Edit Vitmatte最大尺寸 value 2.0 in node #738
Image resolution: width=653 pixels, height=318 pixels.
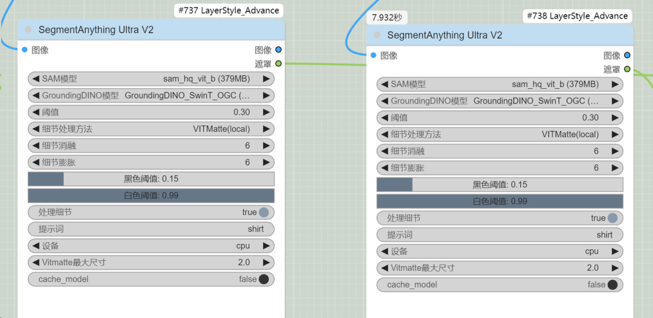[x=593, y=268]
